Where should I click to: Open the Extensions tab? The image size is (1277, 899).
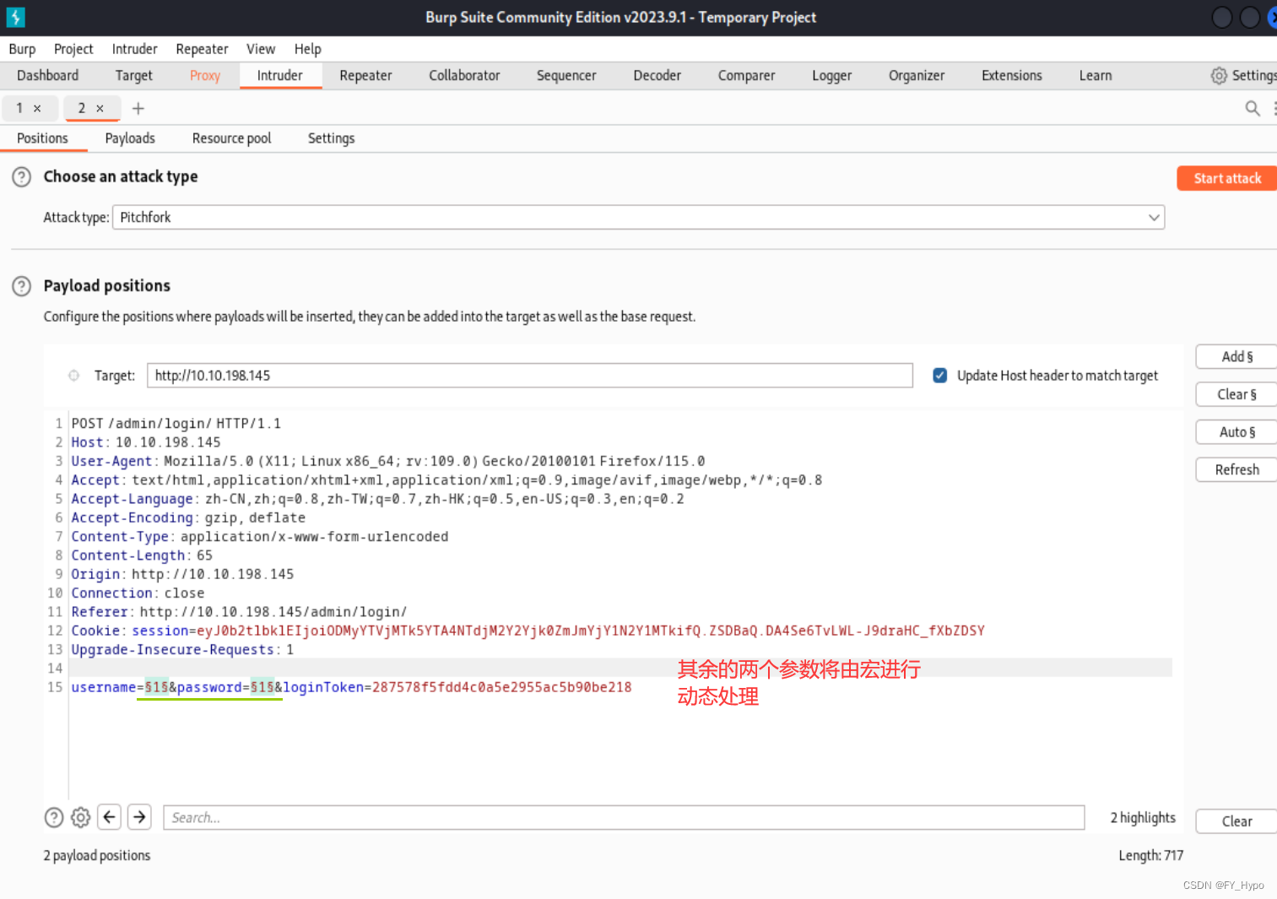pos(1011,75)
